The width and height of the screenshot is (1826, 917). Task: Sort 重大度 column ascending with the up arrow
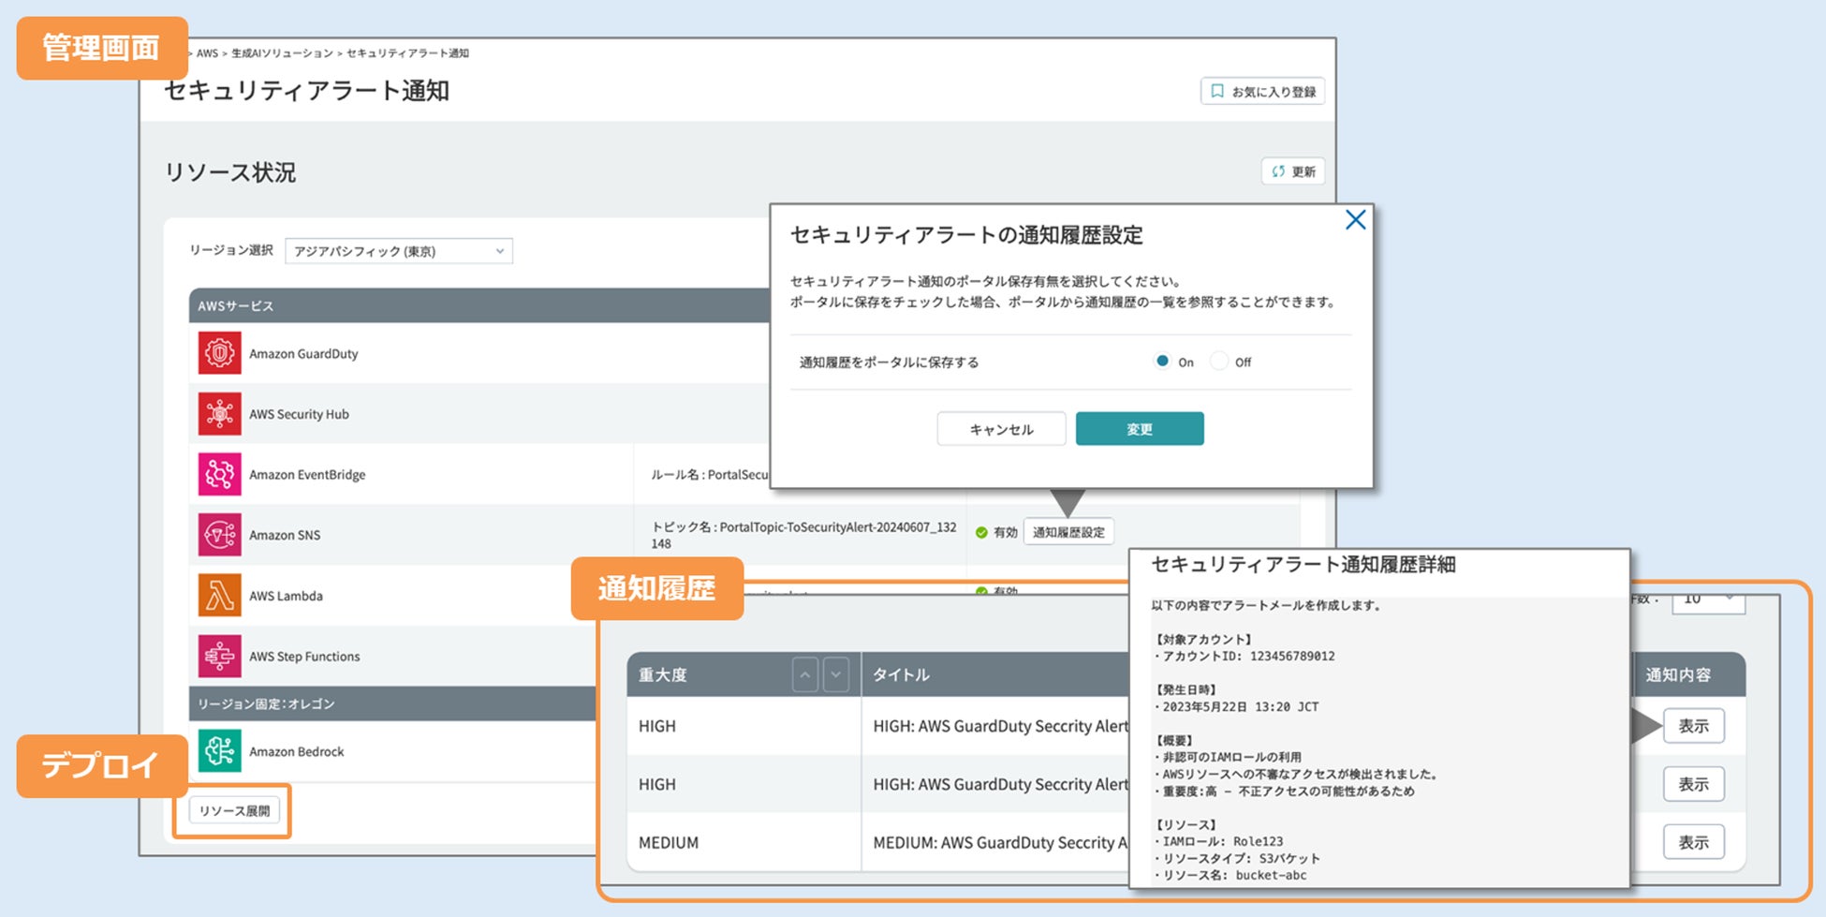805,674
